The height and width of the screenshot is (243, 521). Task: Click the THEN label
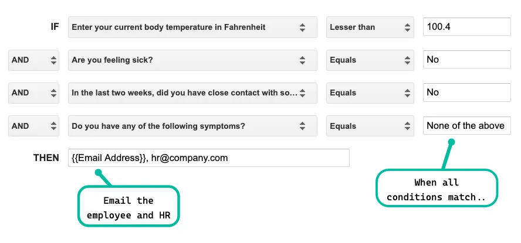coord(46,158)
